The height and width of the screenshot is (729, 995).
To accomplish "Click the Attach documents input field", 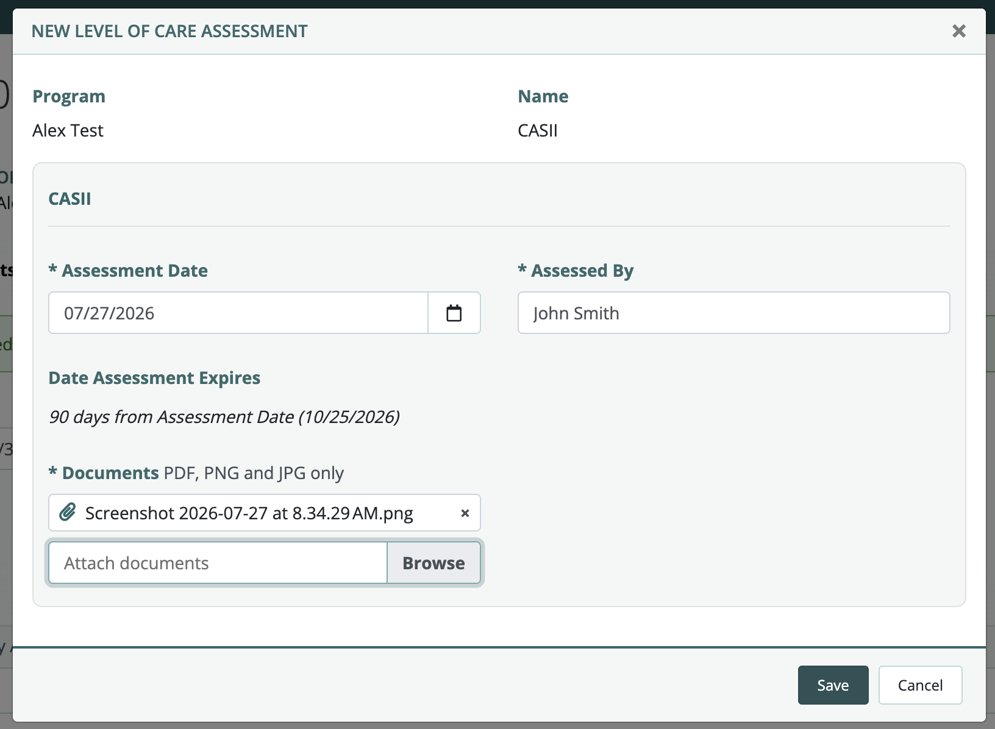I will [218, 563].
